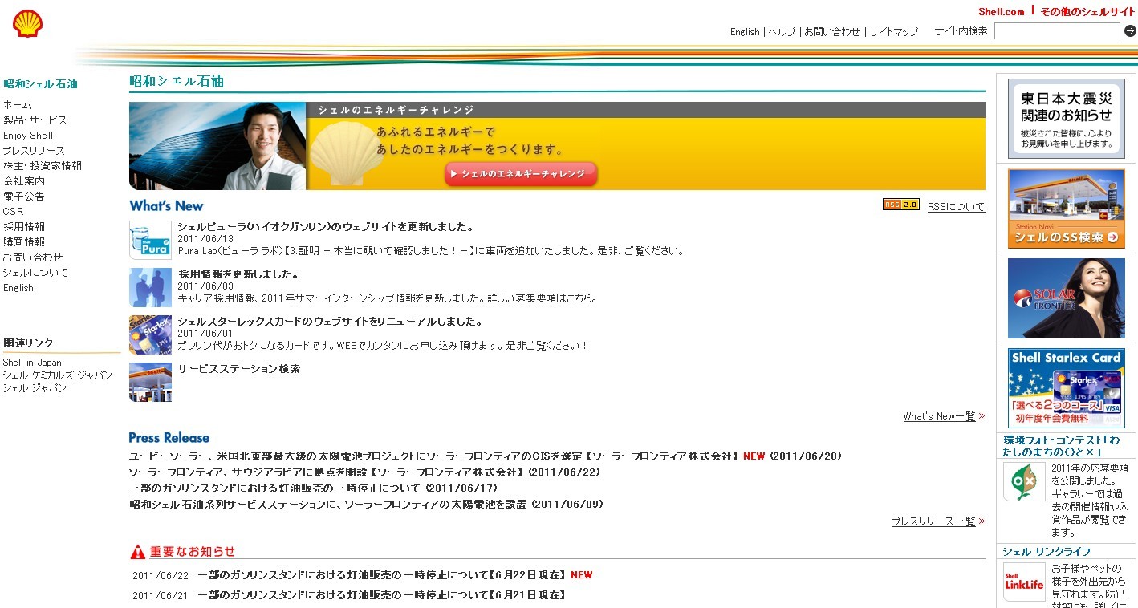Screen dimensions: 1138x608
Task: Select 会社案内 from the left sidebar
Action: [24, 181]
